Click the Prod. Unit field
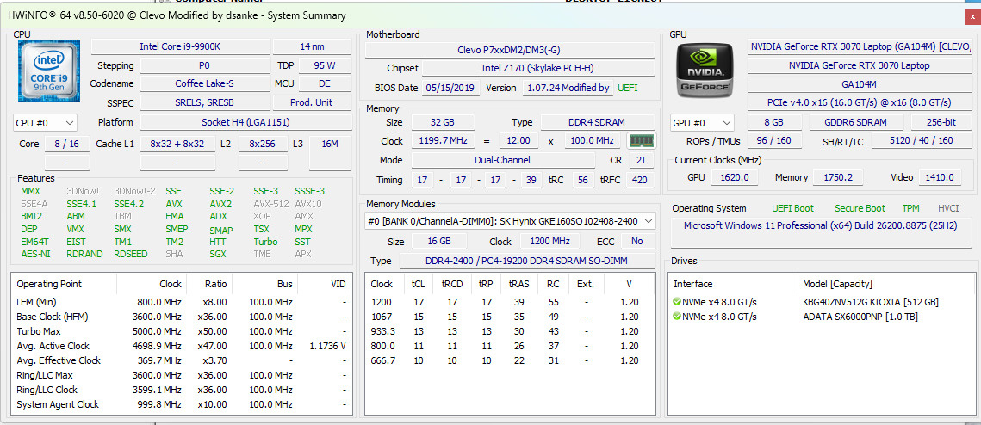The image size is (981, 425). click(312, 102)
